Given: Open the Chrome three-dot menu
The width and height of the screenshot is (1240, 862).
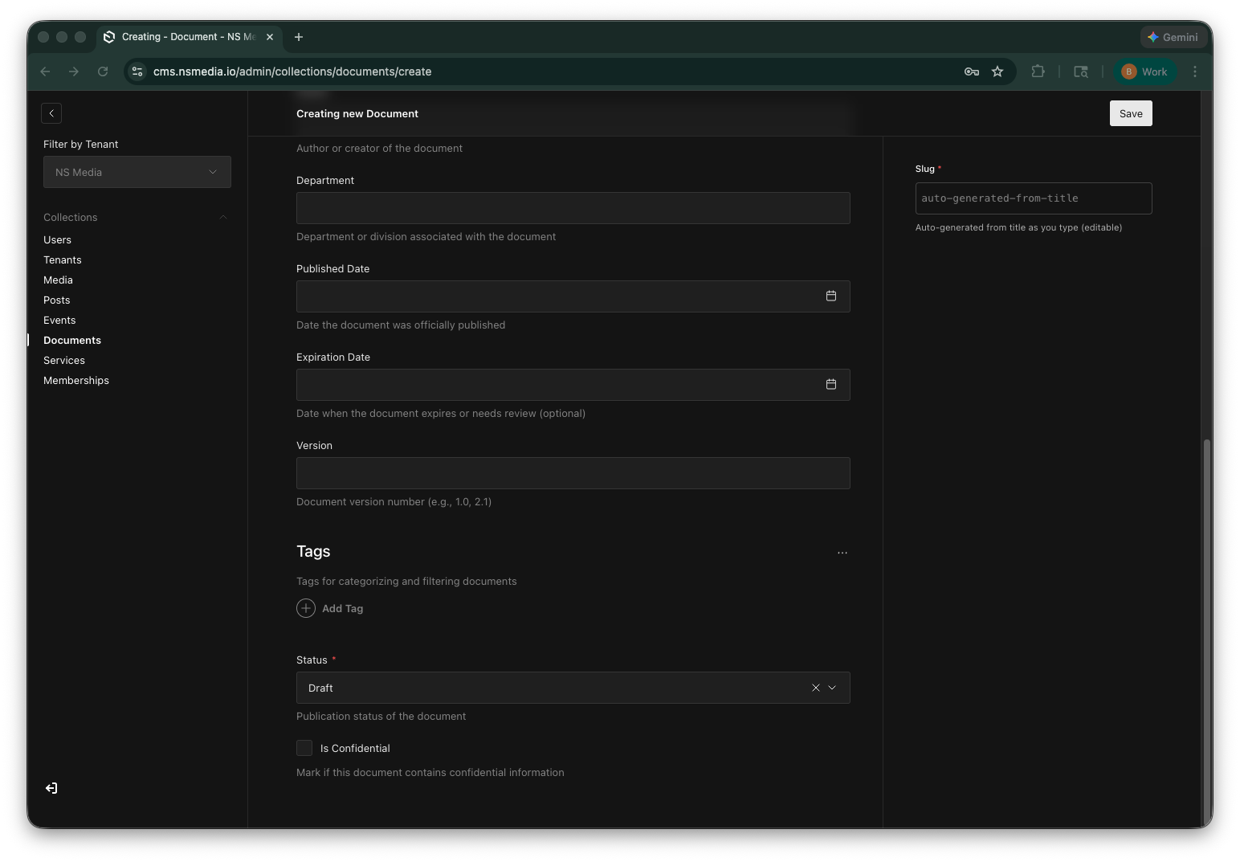Looking at the screenshot, I should pos(1195,71).
